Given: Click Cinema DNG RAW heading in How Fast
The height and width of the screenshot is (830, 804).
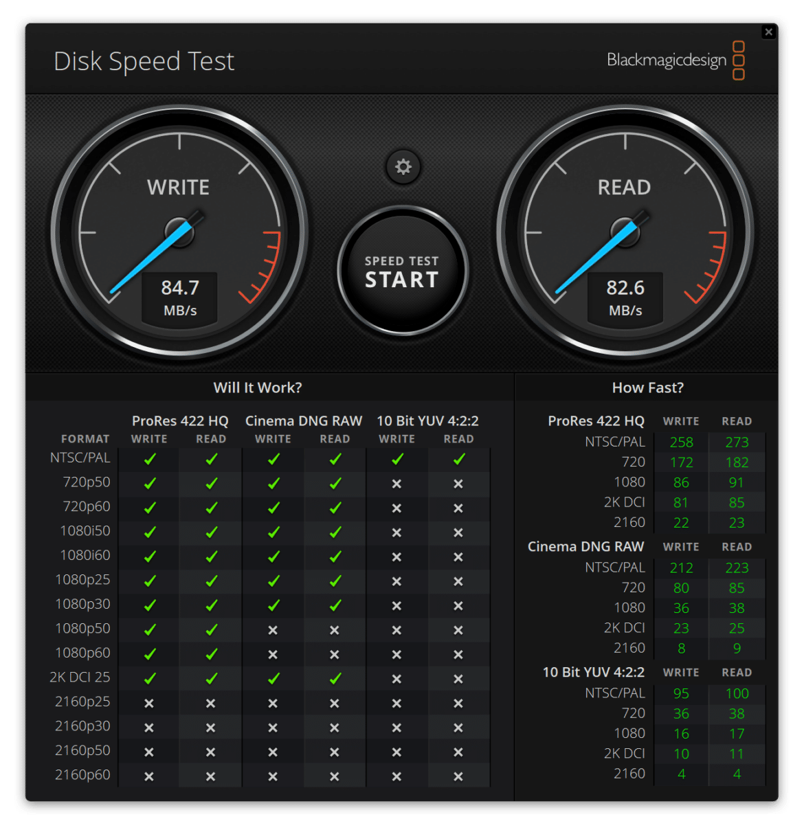Looking at the screenshot, I should pyautogui.click(x=585, y=546).
